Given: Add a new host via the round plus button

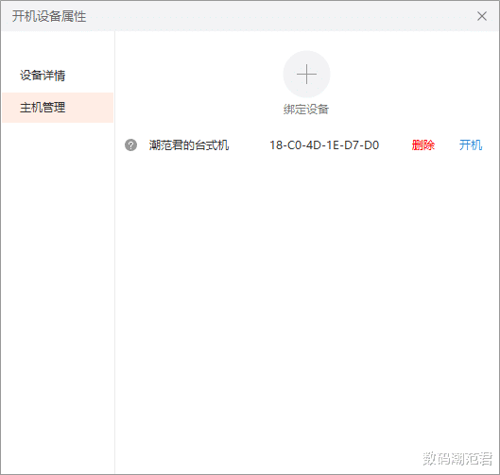Looking at the screenshot, I should [x=306, y=75].
